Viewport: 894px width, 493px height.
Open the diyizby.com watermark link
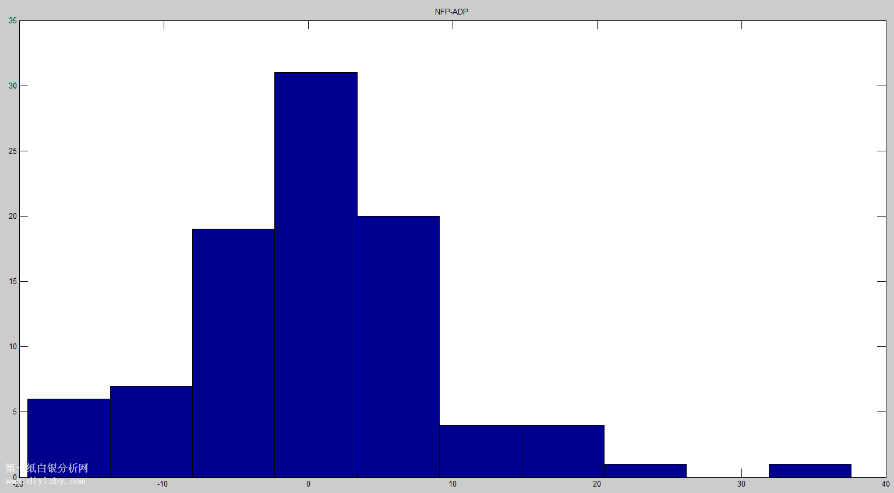(47, 481)
